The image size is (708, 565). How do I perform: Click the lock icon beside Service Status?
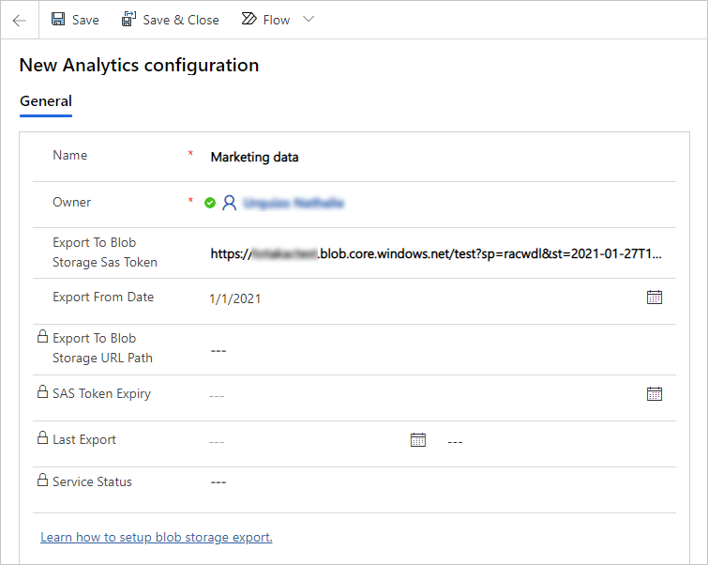point(41,481)
